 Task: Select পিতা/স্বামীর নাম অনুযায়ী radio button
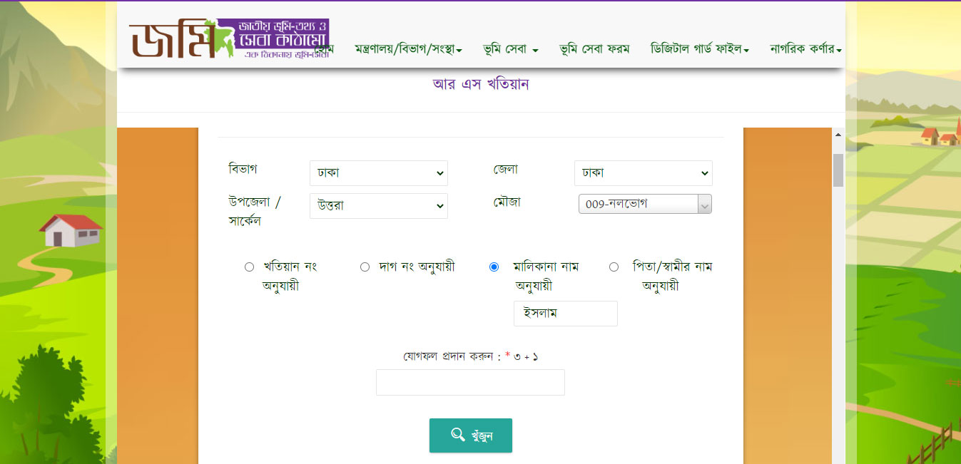(x=614, y=267)
